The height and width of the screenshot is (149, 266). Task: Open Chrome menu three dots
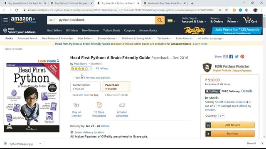(262, 10)
